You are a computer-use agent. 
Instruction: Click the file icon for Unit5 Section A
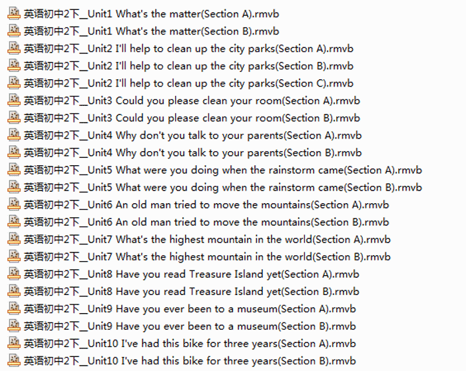[x=14, y=170]
